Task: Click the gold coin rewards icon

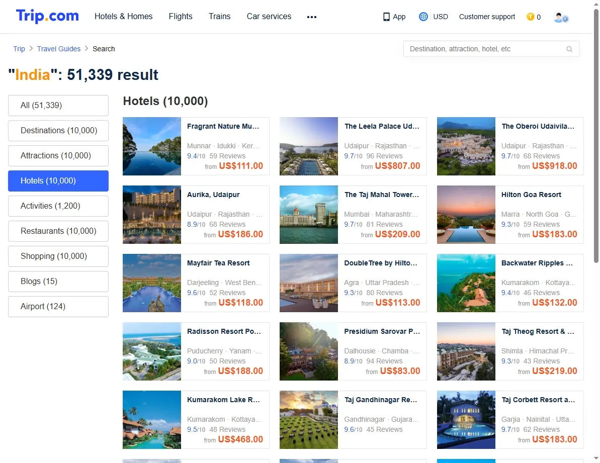Action: [531, 17]
